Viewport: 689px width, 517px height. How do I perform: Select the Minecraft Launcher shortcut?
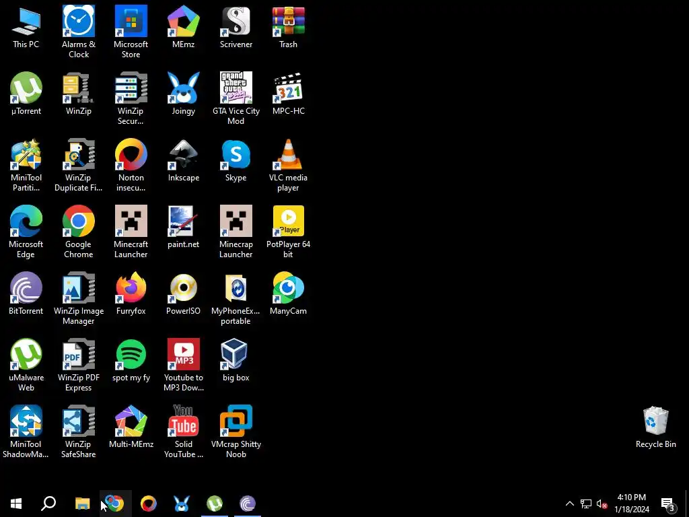point(131,232)
